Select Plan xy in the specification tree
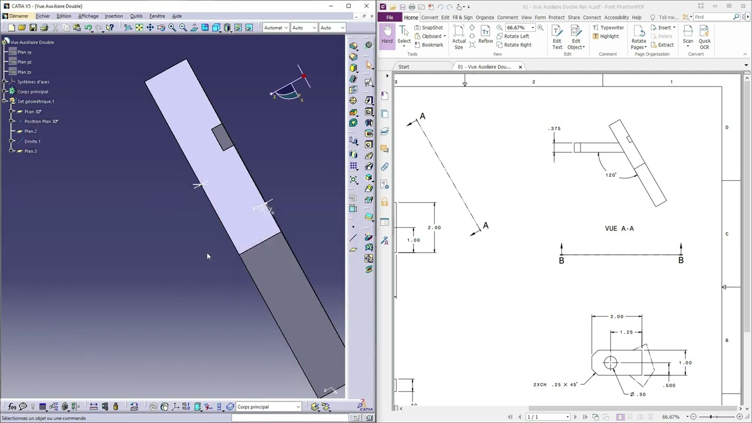 (25, 52)
